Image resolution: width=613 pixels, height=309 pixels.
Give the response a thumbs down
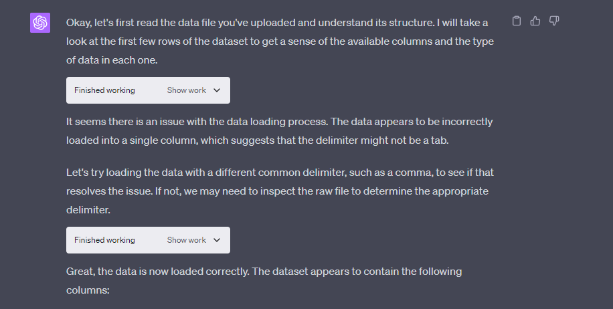(x=554, y=21)
